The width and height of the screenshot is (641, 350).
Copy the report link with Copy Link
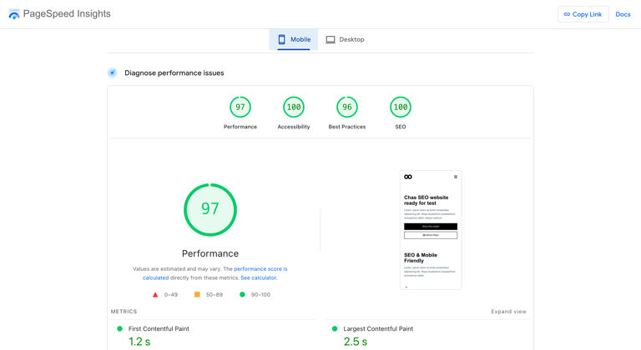tap(583, 14)
